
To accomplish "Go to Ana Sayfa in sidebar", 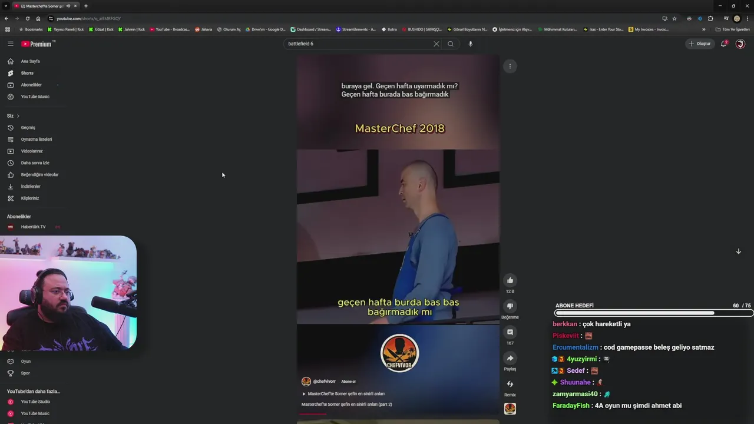I will (x=31, y=61).
